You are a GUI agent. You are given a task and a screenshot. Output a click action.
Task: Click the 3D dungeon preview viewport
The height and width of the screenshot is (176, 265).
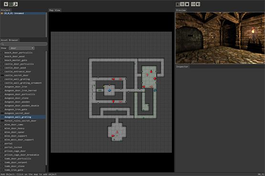coord(220,38)
